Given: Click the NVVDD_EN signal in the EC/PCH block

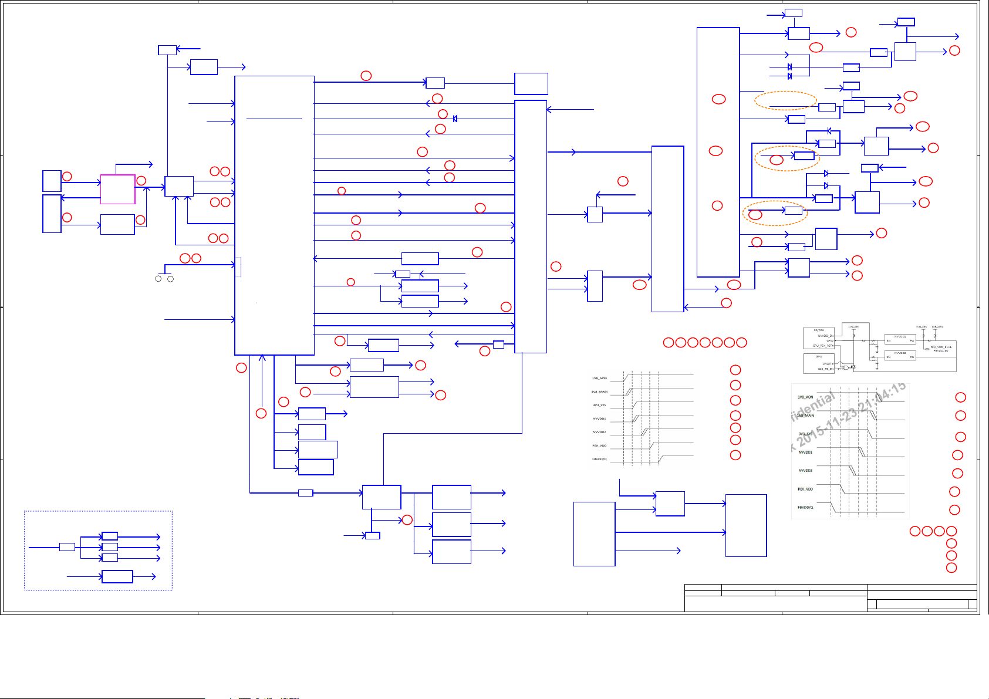Looking at the screenshot, I should point(826,336).
